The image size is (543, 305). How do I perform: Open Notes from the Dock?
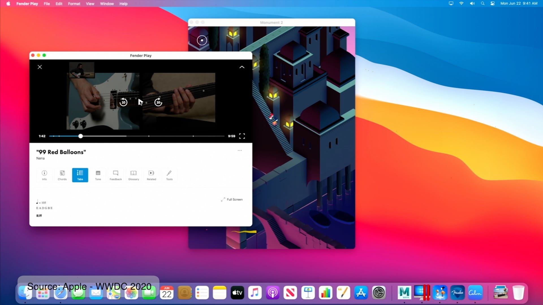click(x=220, y=293)
